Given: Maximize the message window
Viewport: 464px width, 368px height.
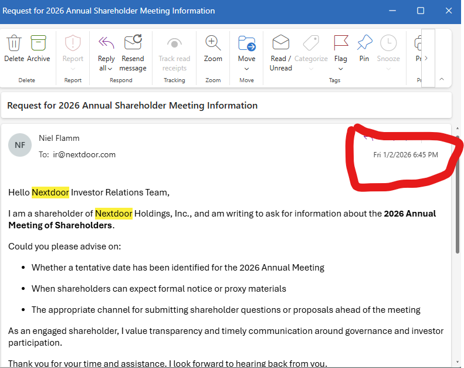Looking at the screenshot, I should [421, 11].
